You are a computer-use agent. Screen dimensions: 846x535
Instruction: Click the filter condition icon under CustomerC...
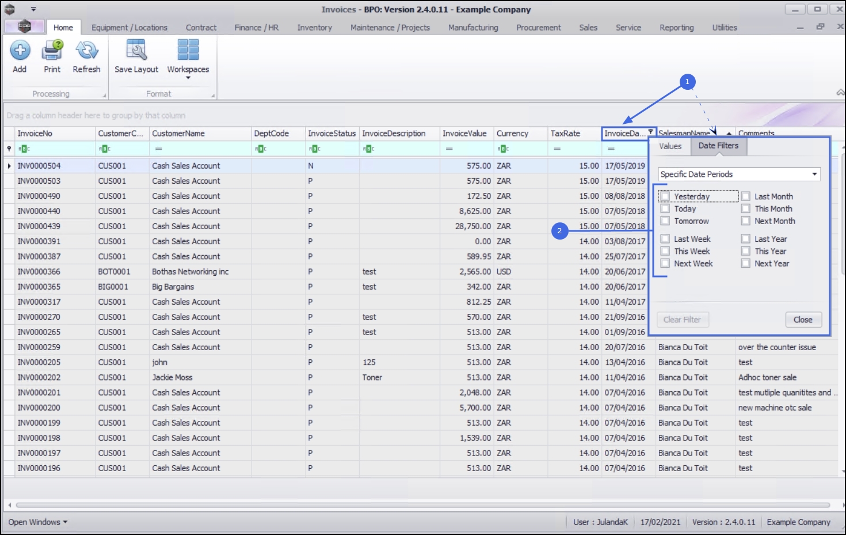[105, 149]
